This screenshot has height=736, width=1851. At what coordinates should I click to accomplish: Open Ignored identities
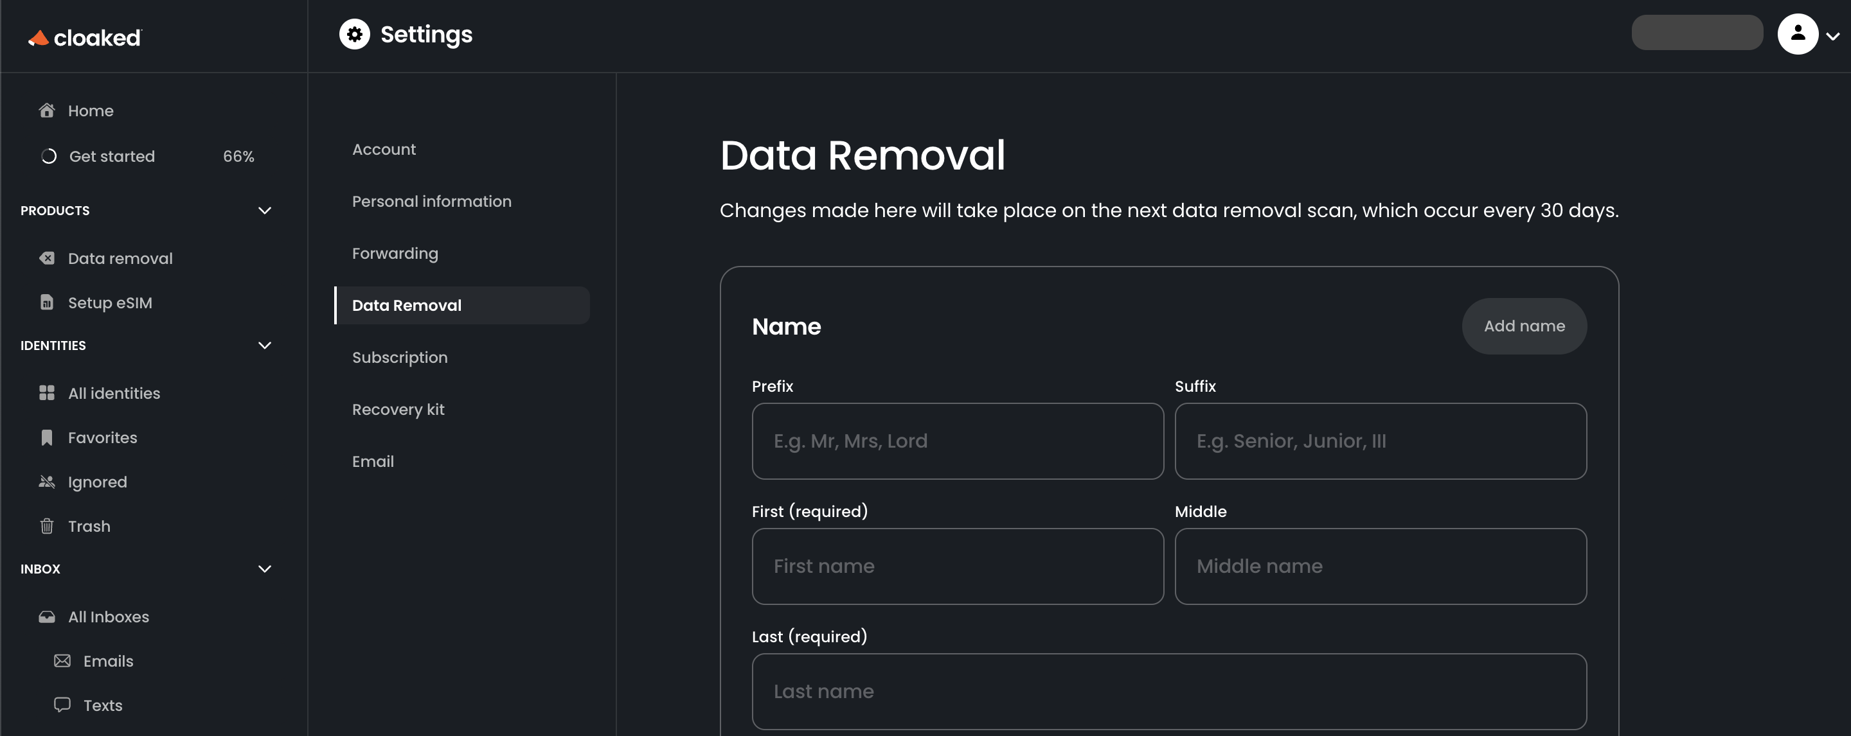[97, 482]
